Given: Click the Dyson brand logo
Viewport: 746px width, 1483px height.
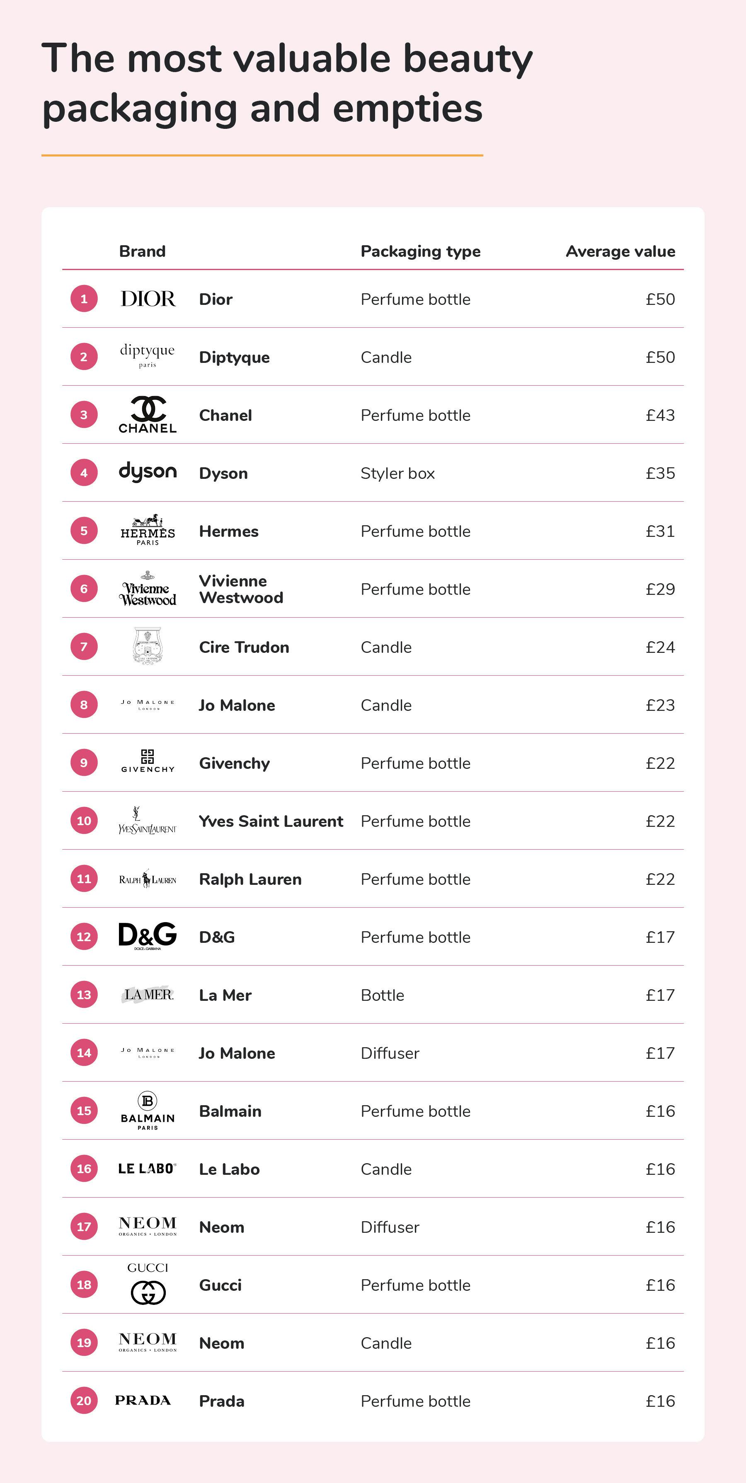Looking at the screenshot, I should 148,472.
